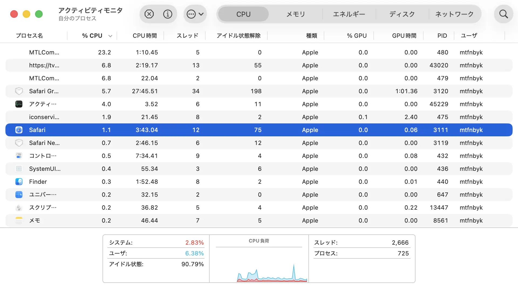Switch to the ディスク tab
Screen dimensions: 518x291
(x=402, y=14)
